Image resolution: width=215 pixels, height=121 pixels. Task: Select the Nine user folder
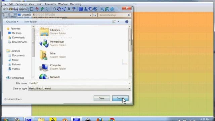(53, 55)
